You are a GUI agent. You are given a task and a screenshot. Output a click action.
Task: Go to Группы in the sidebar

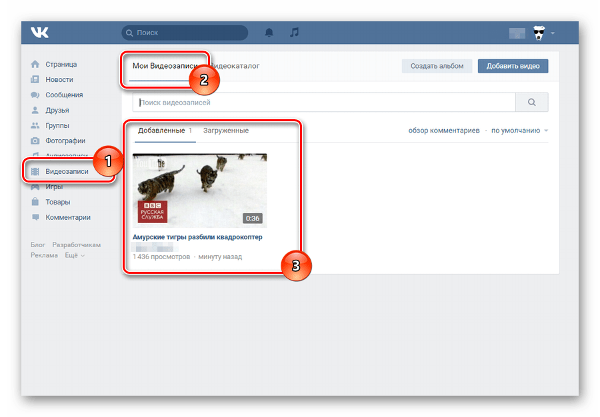pos(57,125)
